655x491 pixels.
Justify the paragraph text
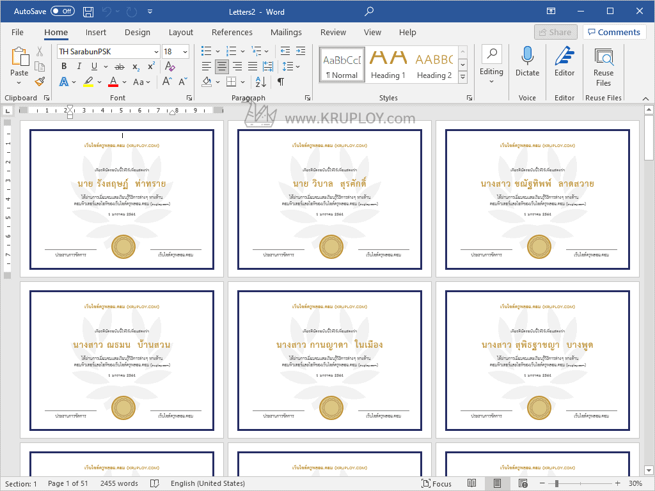tap(253, 66)
